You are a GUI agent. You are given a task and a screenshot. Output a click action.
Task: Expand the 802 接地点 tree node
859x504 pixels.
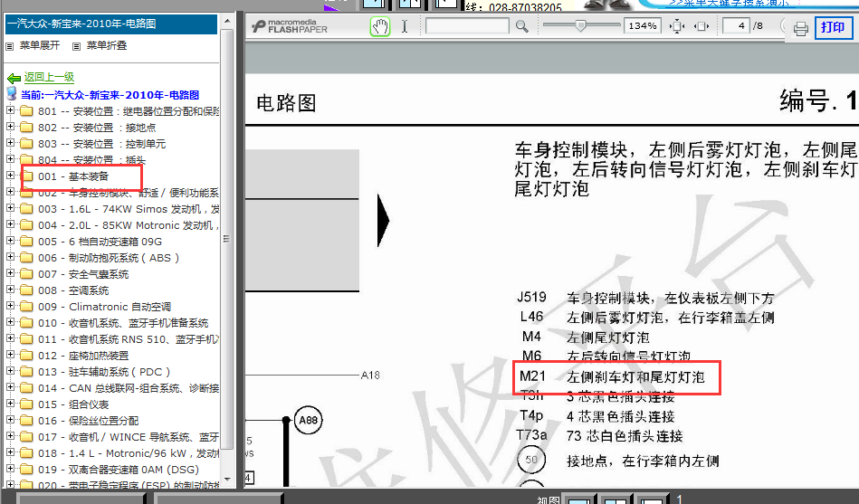[x=10, y=127]
